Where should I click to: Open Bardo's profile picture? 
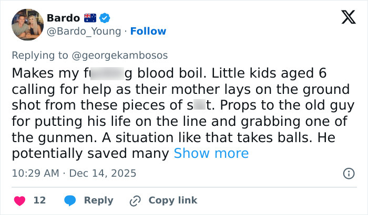(x=27, y=25)
